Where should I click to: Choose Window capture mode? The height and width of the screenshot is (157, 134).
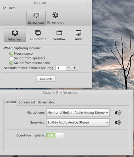(x=59, y=35)
